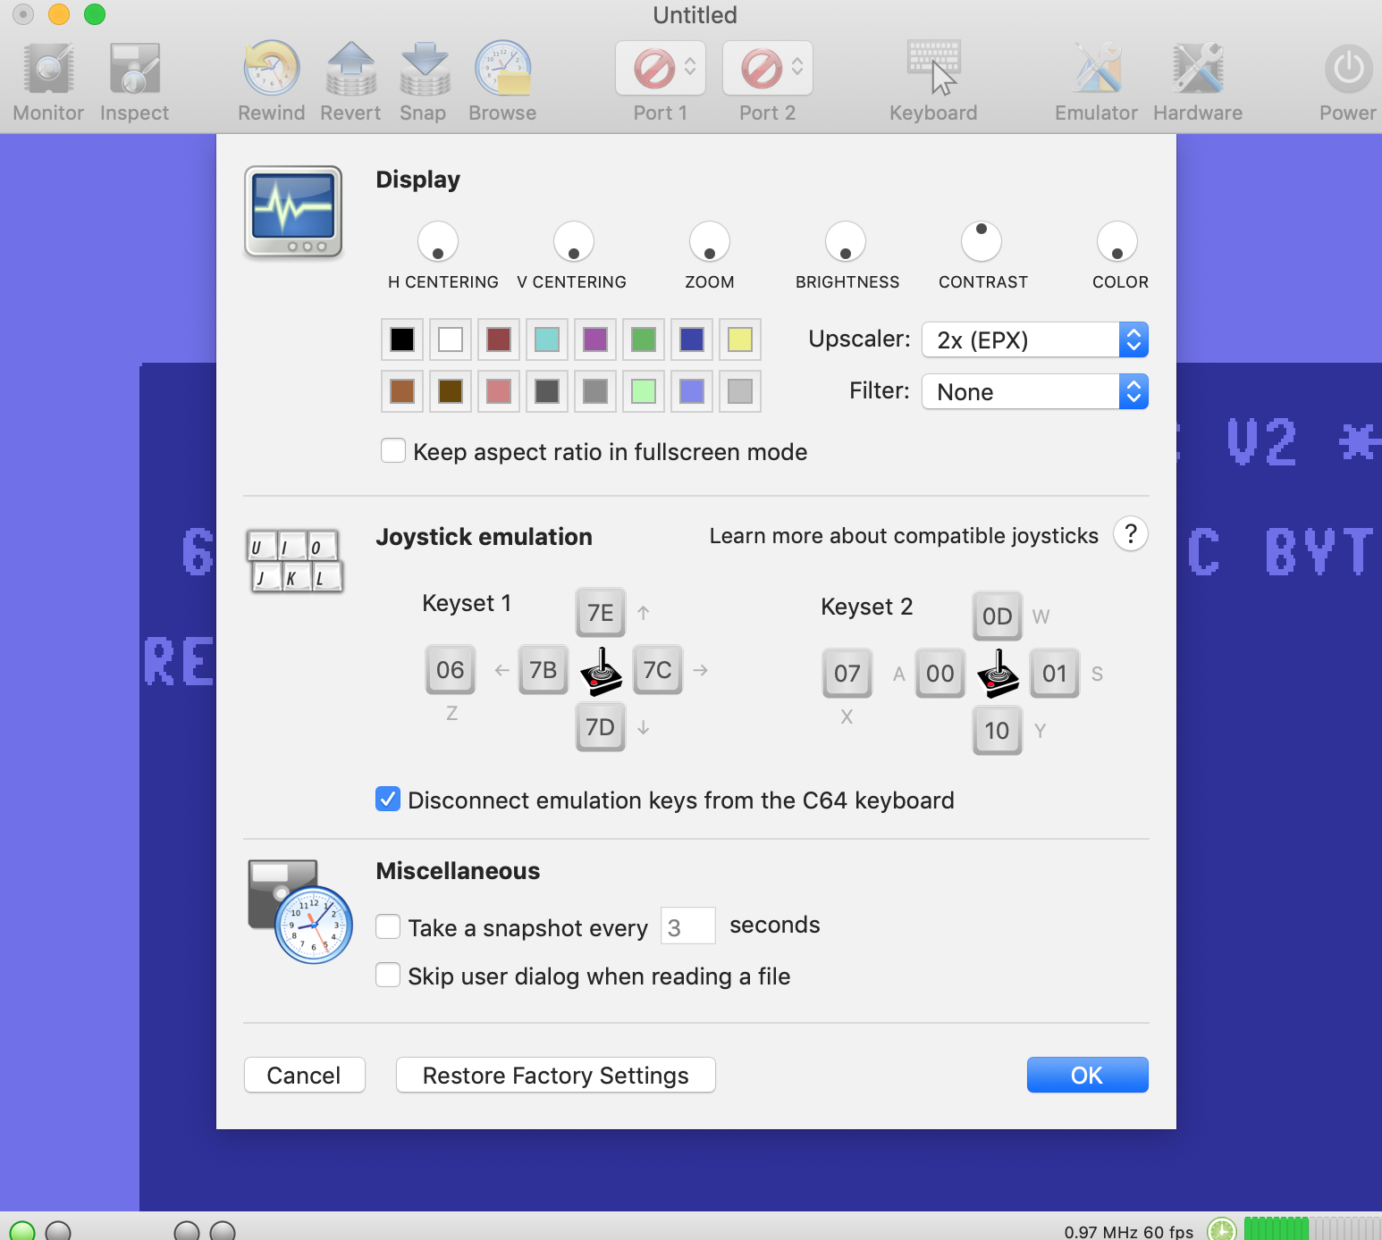The height and width of the screenshot is (1240, 1382).
Task: Adjust the V CENTERING knob
Action: [574, 241]
